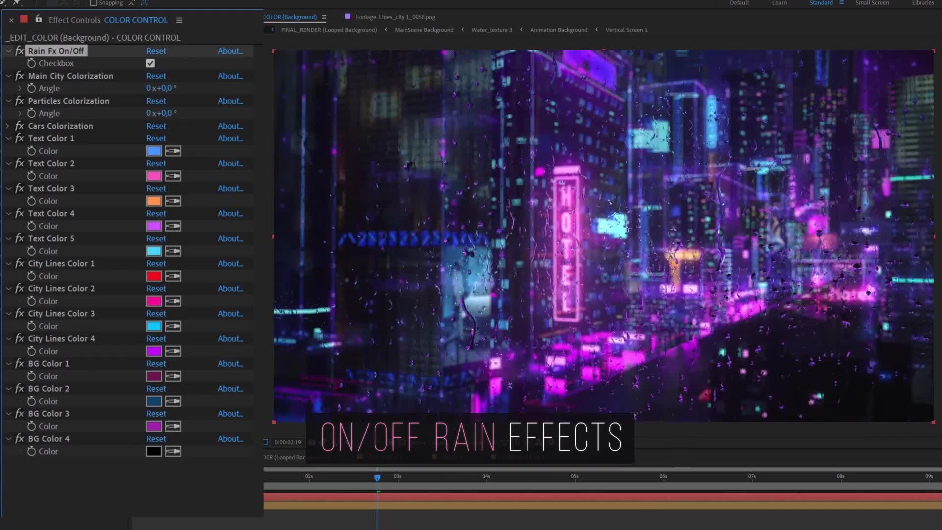
Task: Collapse Particles Colorization effect
Action: pos(8,101)
